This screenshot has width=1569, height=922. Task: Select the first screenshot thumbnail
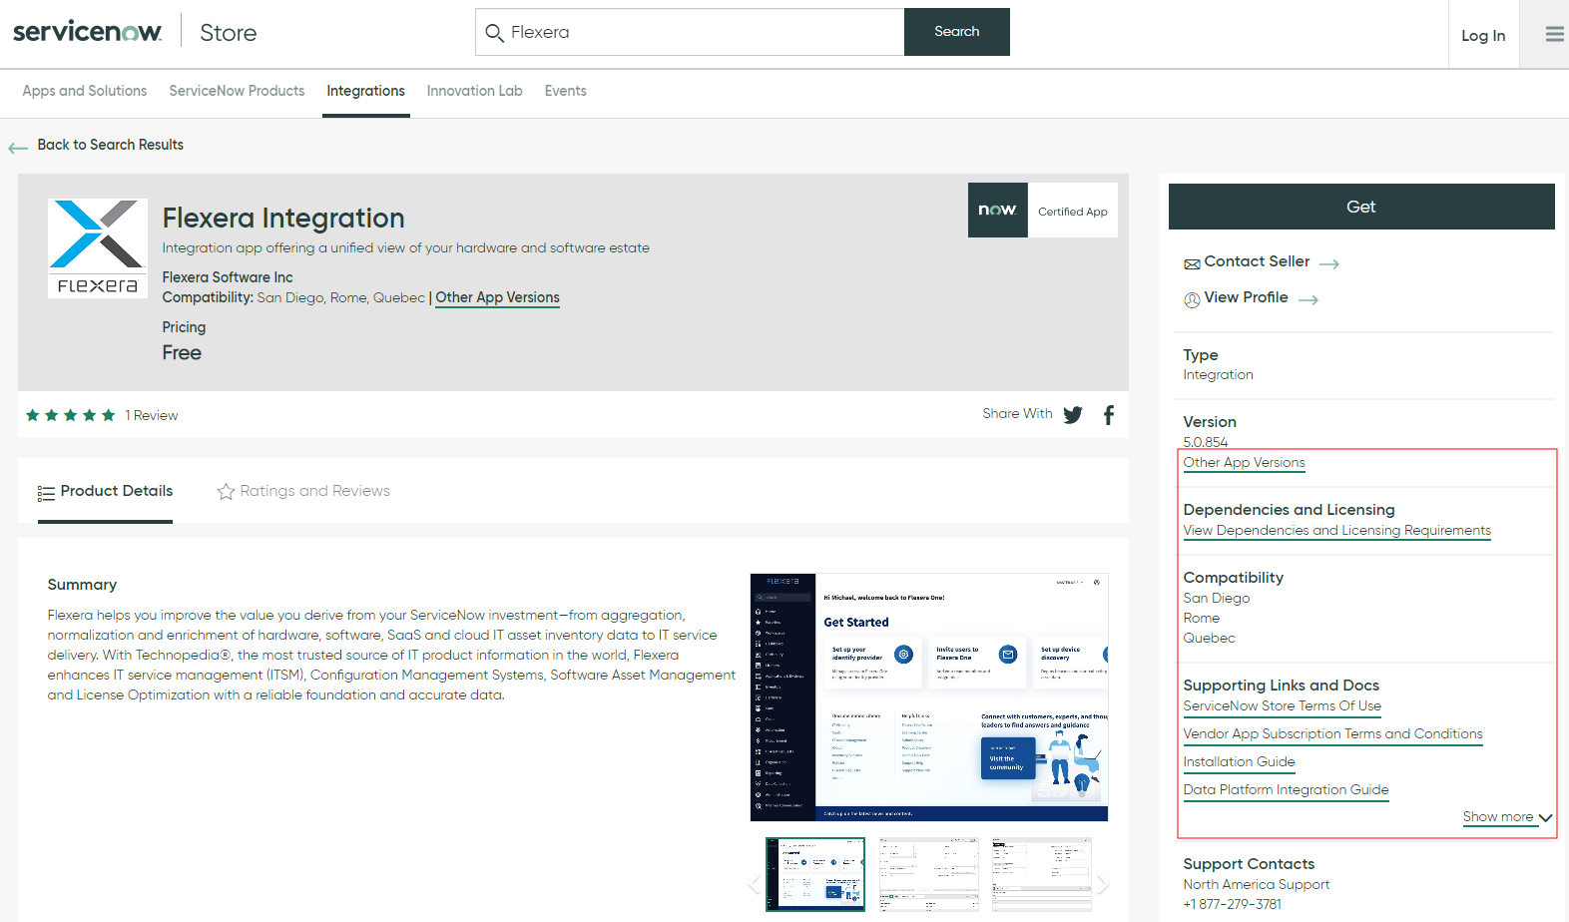(815, 874)
